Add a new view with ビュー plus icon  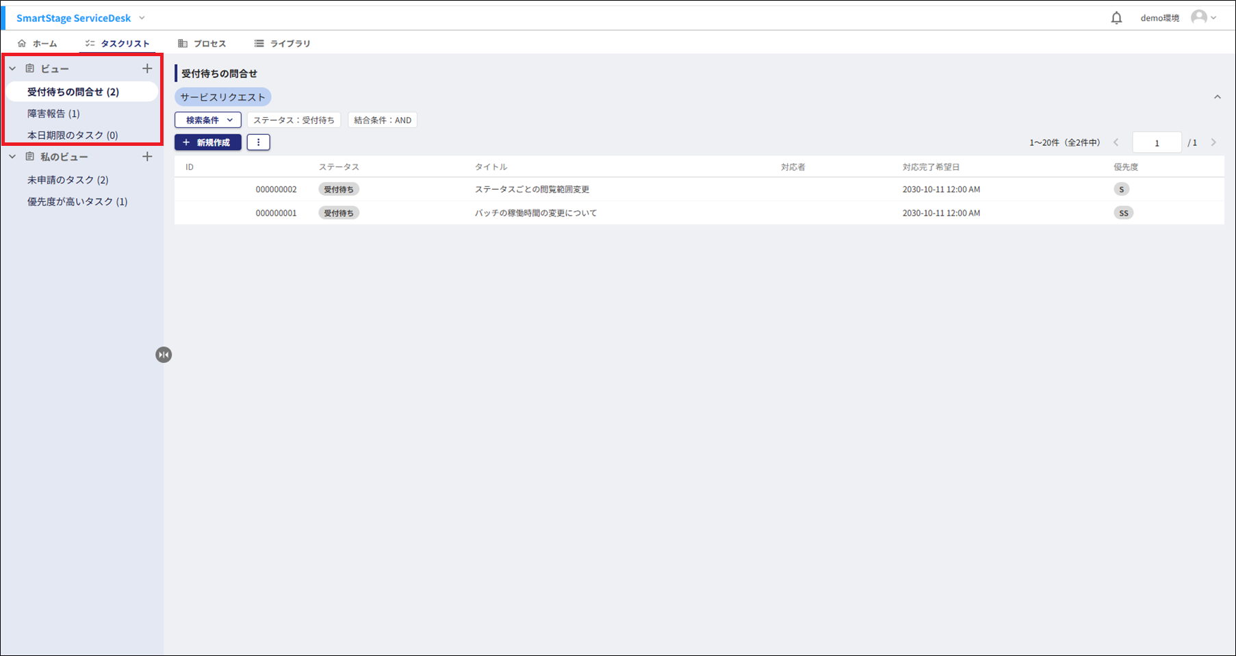147,68
